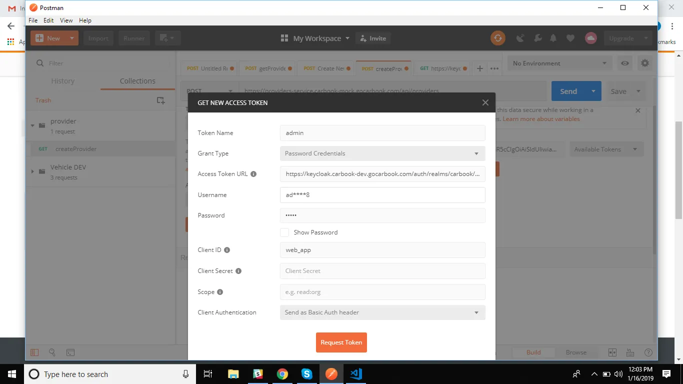The image size is (683, 384).
Task: Open Google Chrome from the taskbar
Action: pos(282,374)
